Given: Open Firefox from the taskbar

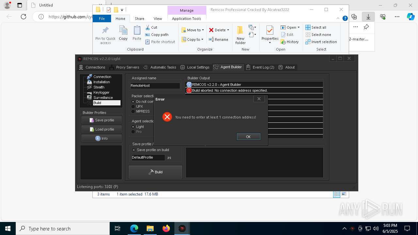Looking at the screenshot, I should [166, 228].
